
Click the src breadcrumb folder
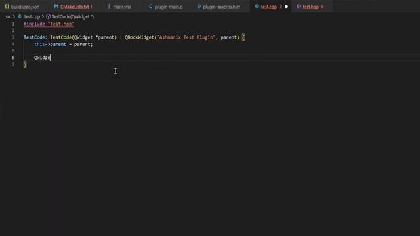click(9, 16)
